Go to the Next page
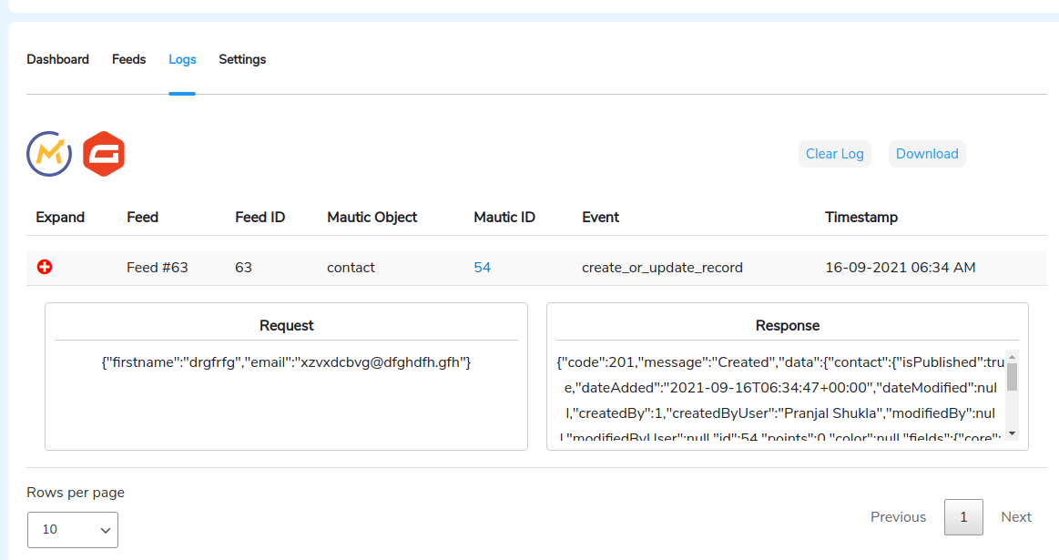 [x=1016, y=517]
